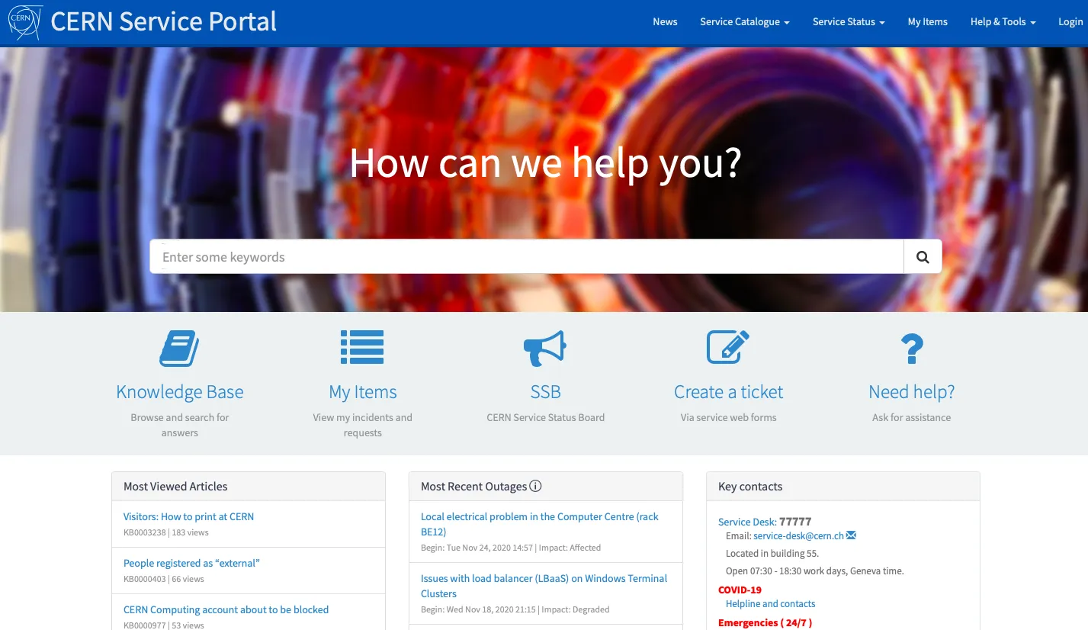The height and width of the screenshot is (630, 1088).
Task: Click the How can we help you? heading
Action: tap(545, 162)
